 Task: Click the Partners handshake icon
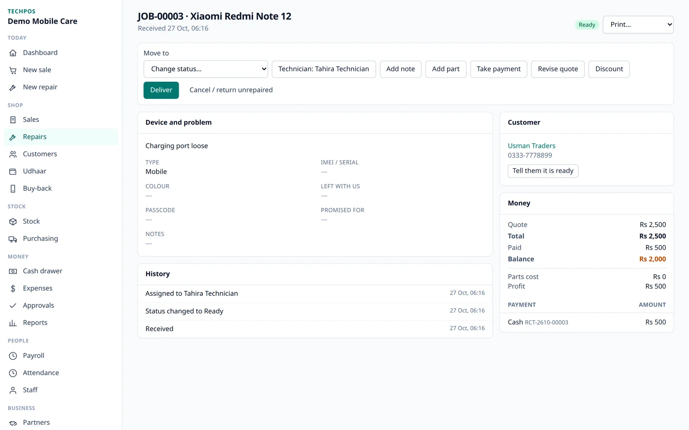pyautogui.click(x=13, y=423)
